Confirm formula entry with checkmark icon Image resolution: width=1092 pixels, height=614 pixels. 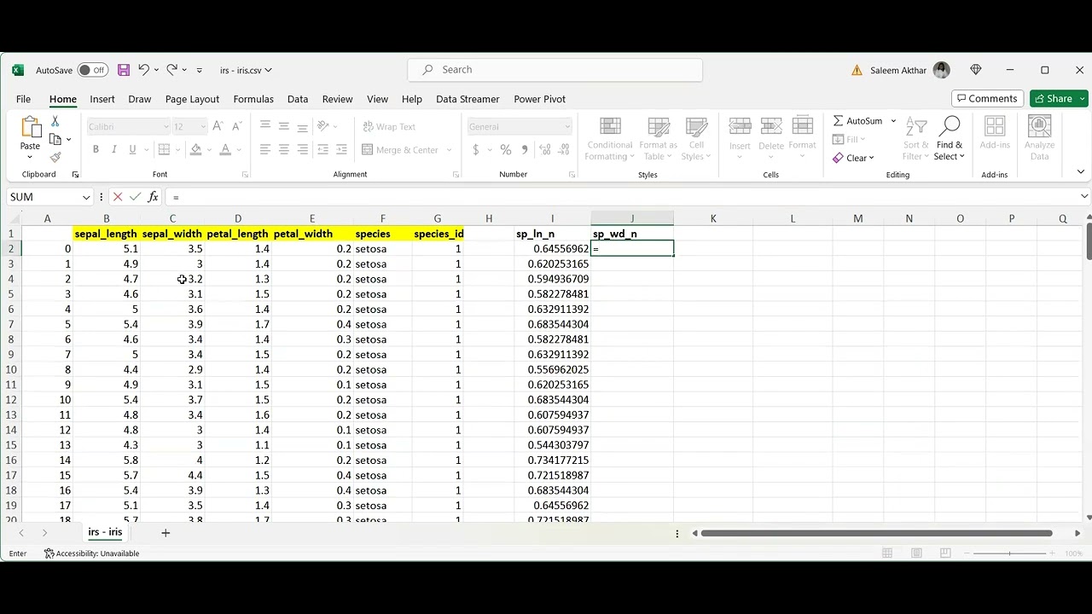(135, 197)
